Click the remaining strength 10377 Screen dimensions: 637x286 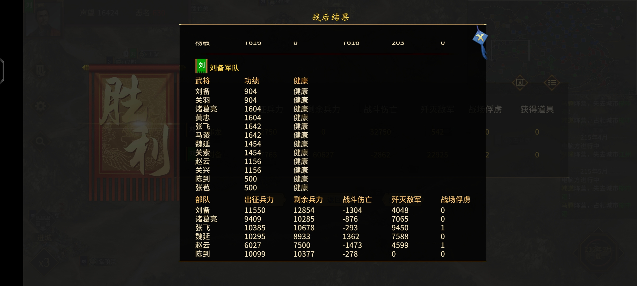(304, 254)
